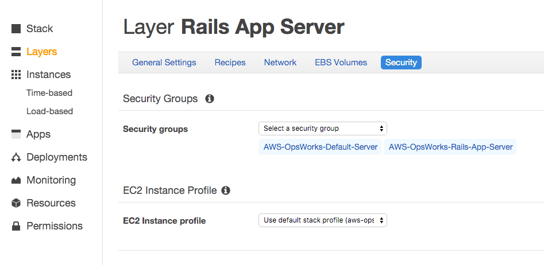Show info for Security Groups heading
Viewport: 544px width, 265px height.
tap(210, 99)
